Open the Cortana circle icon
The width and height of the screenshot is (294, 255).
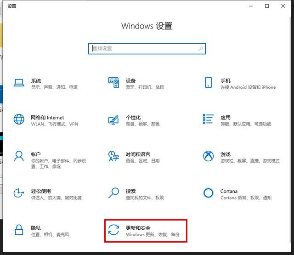pyautogui.click(x=208, y=193)
